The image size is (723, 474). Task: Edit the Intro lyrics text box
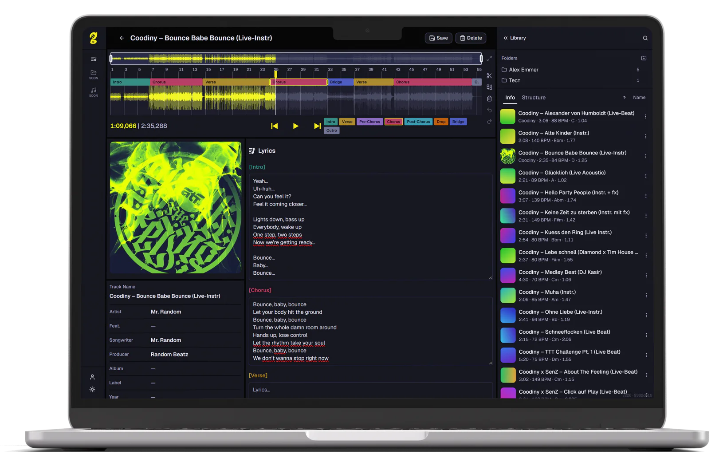[370, 227]
